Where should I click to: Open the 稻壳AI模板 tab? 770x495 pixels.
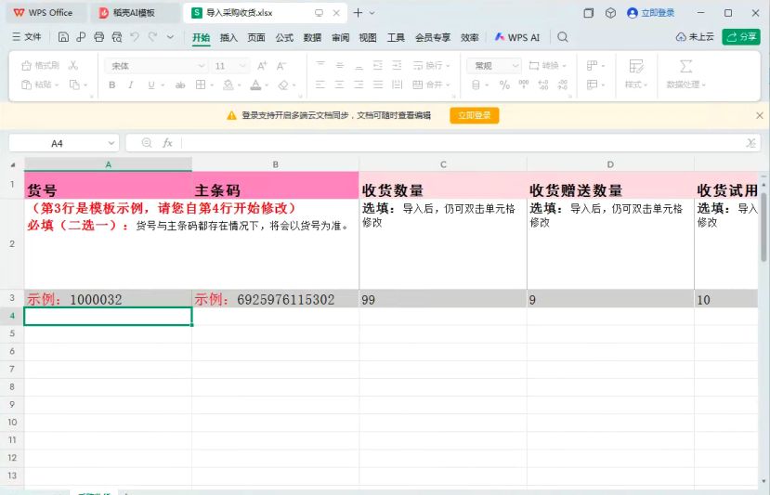135,13
